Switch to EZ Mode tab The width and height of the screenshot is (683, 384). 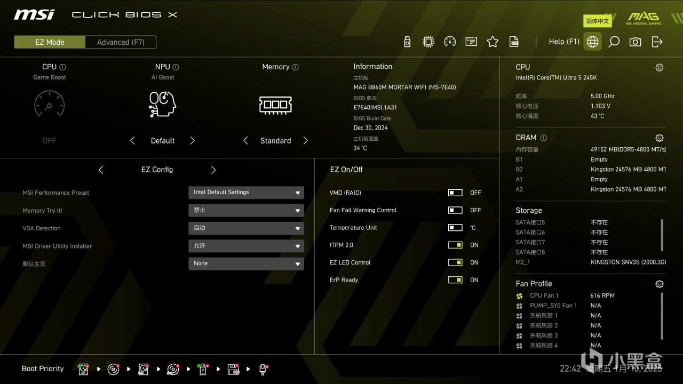click(x=50, y=42)
